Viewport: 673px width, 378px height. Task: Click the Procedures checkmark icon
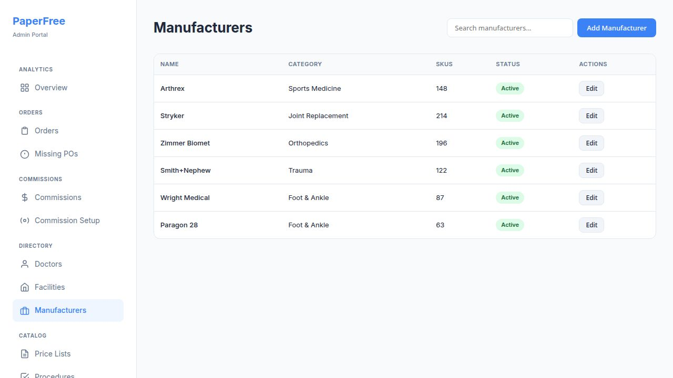pyautogui.click(x=24, y=375)
